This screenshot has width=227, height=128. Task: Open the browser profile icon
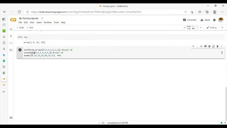pos(215,12)
